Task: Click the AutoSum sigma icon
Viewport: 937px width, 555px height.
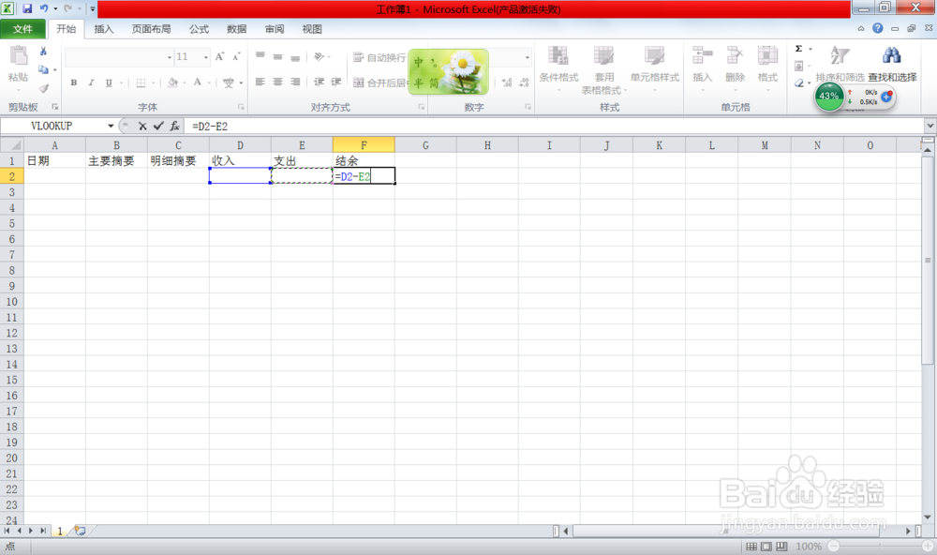Action: (x=799, y=49)
